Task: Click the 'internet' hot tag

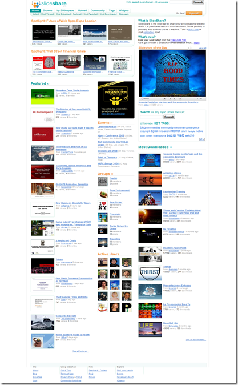Action: 175,131
